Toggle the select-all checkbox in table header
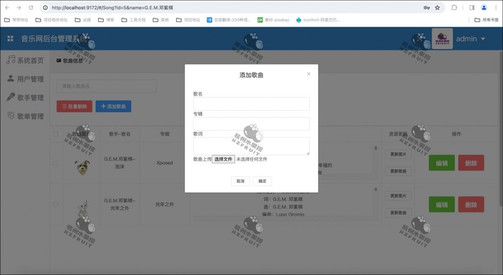The image size is (503, 275). (56, 134)
